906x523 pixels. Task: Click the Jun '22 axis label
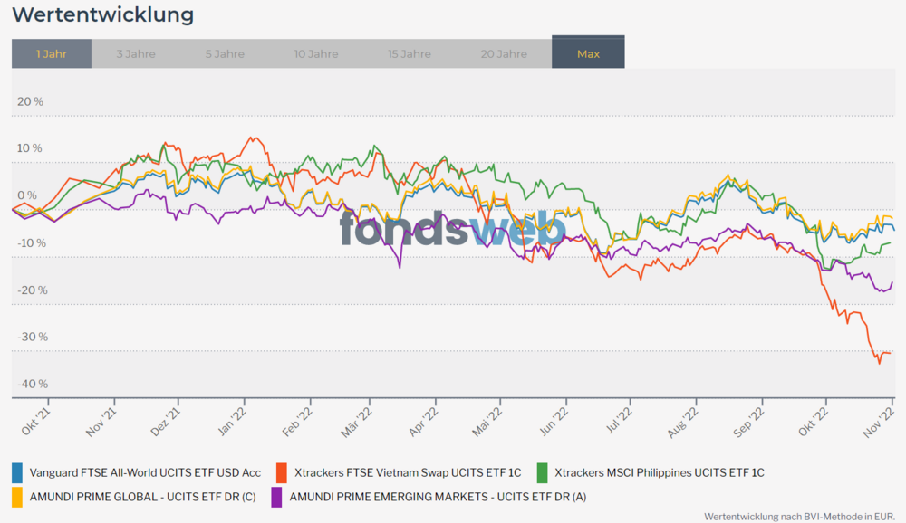click(x=554, y=421)
